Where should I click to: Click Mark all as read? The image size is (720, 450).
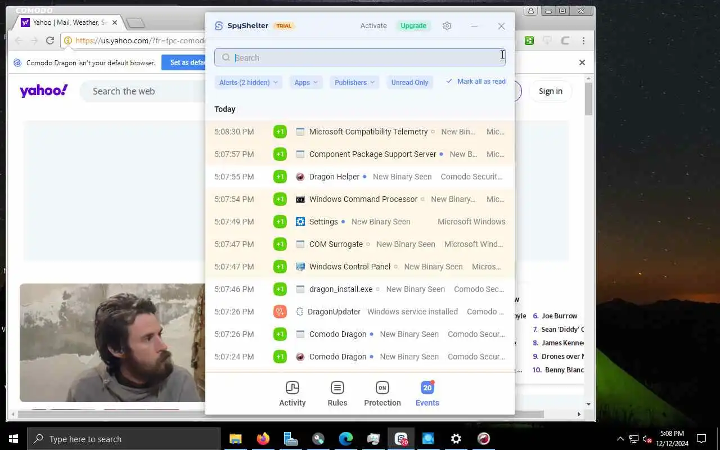point(476,82)
